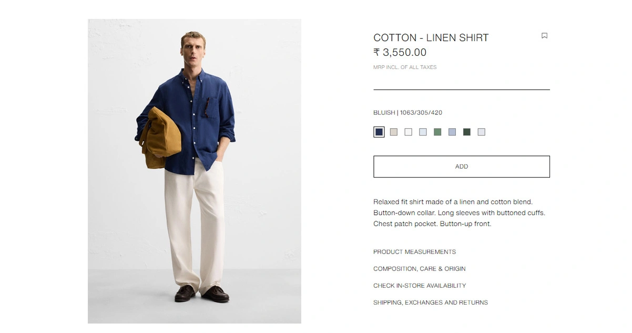
Task: Select the dark forest green swatch
Action: [x=467, y=132]
